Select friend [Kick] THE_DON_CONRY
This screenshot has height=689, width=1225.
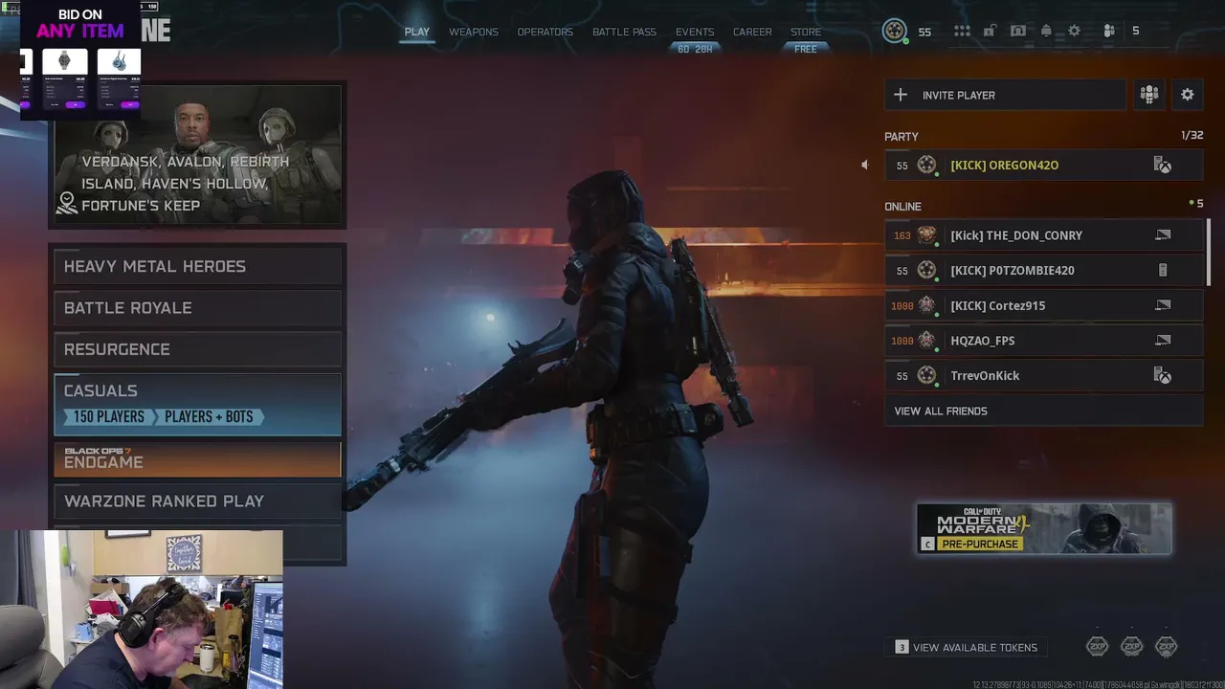click(1043, 234)
